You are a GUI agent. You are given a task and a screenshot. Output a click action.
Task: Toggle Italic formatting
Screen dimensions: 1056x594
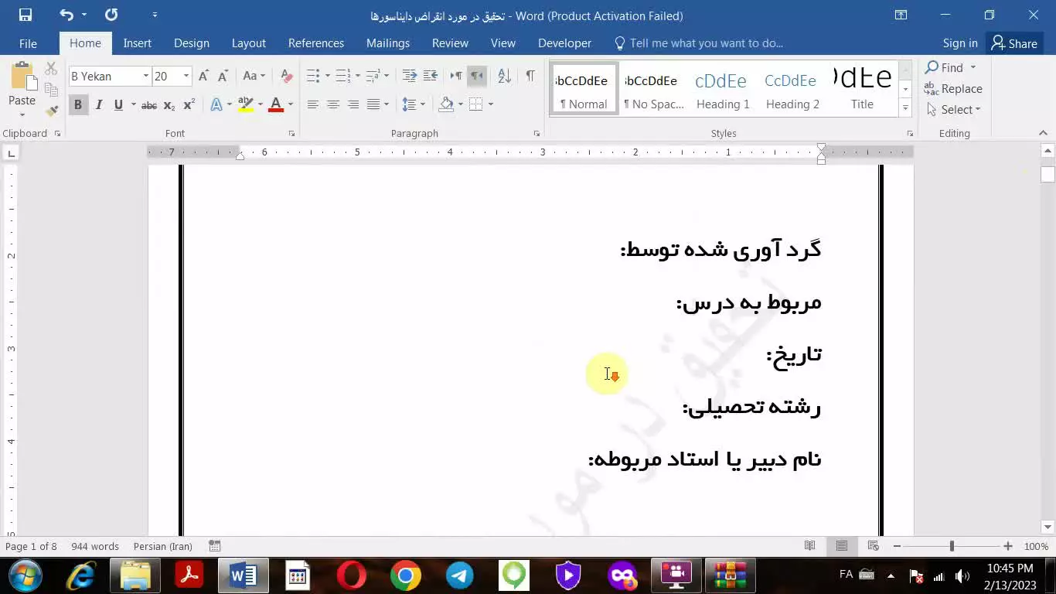(98, 104)
